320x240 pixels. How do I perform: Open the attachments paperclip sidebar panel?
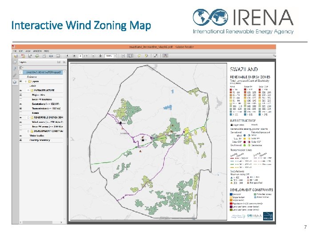click(x=15, y=76)
